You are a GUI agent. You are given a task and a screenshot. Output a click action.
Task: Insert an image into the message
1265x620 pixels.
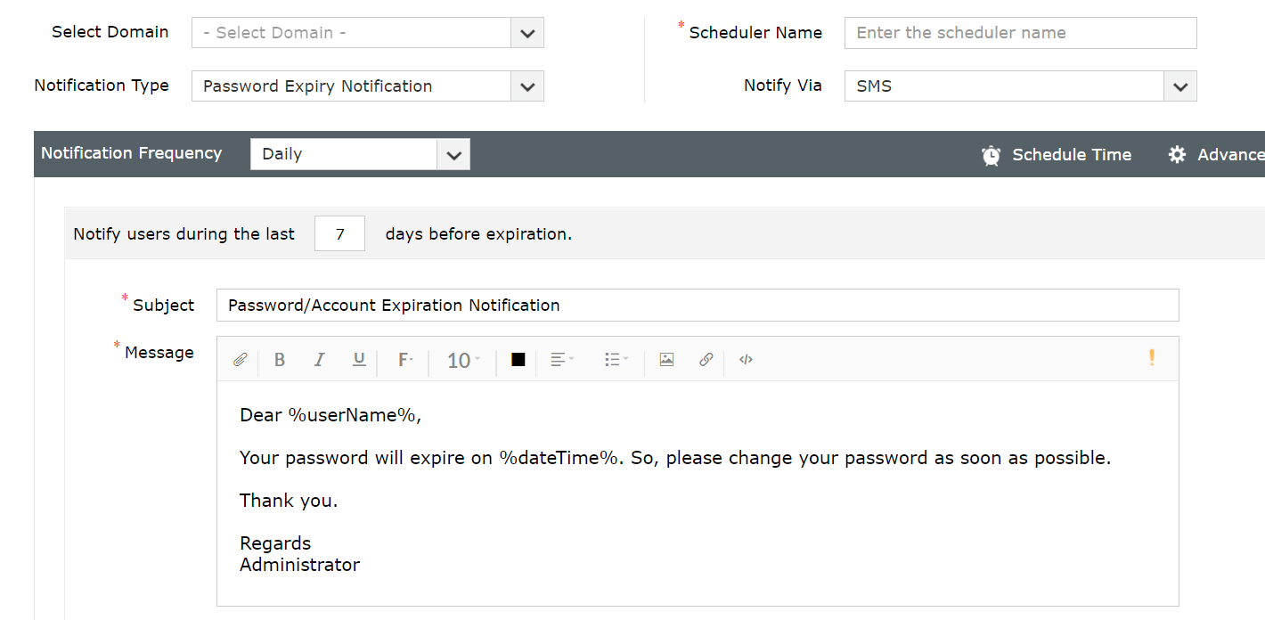[666, 360]
